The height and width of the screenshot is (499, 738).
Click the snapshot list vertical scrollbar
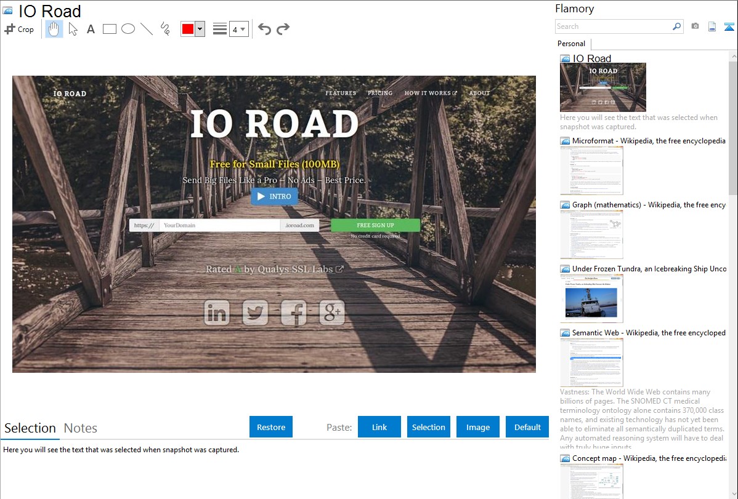[x=733, y=127]
